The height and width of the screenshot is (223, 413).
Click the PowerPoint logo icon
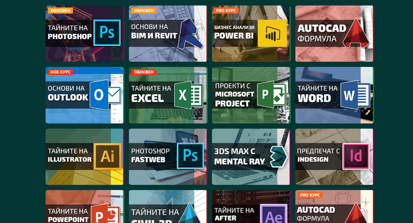coord(105,213)
